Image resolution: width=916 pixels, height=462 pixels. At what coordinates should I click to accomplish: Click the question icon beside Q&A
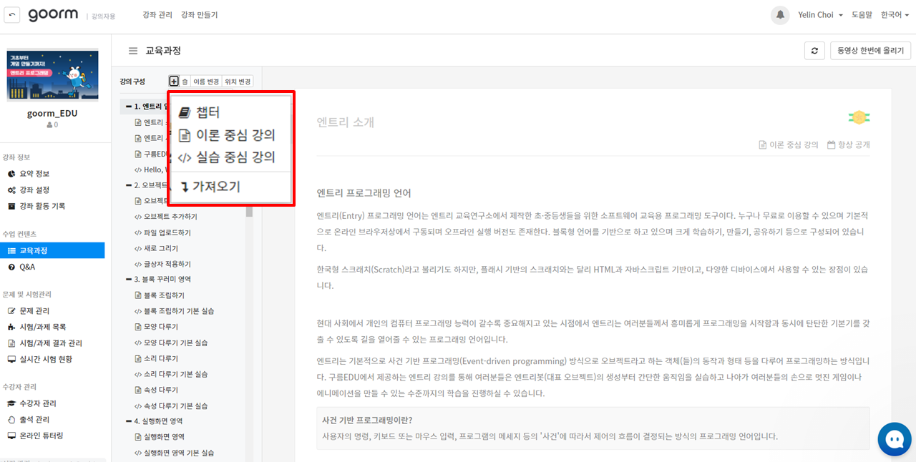click(x=11, y=267)
